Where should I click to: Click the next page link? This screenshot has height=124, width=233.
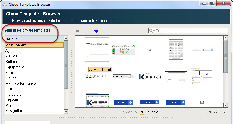tap(155, 112)
